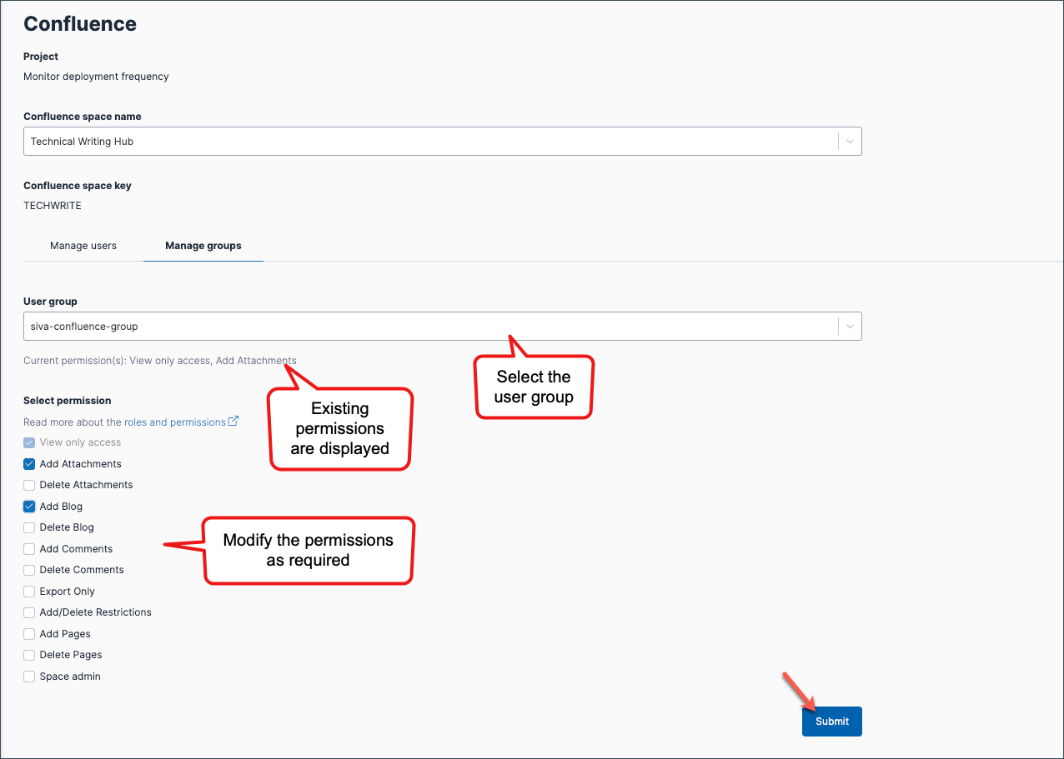Select the Export Only checkbox
1064x759 pixels.
click(x=29, y=592)
